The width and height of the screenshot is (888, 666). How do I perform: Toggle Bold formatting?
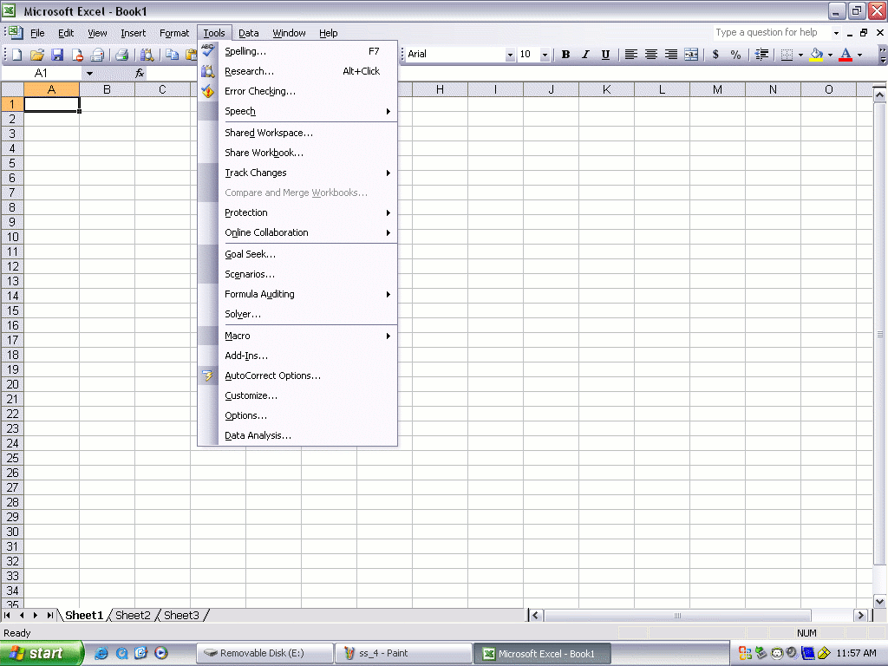(565, 55)
